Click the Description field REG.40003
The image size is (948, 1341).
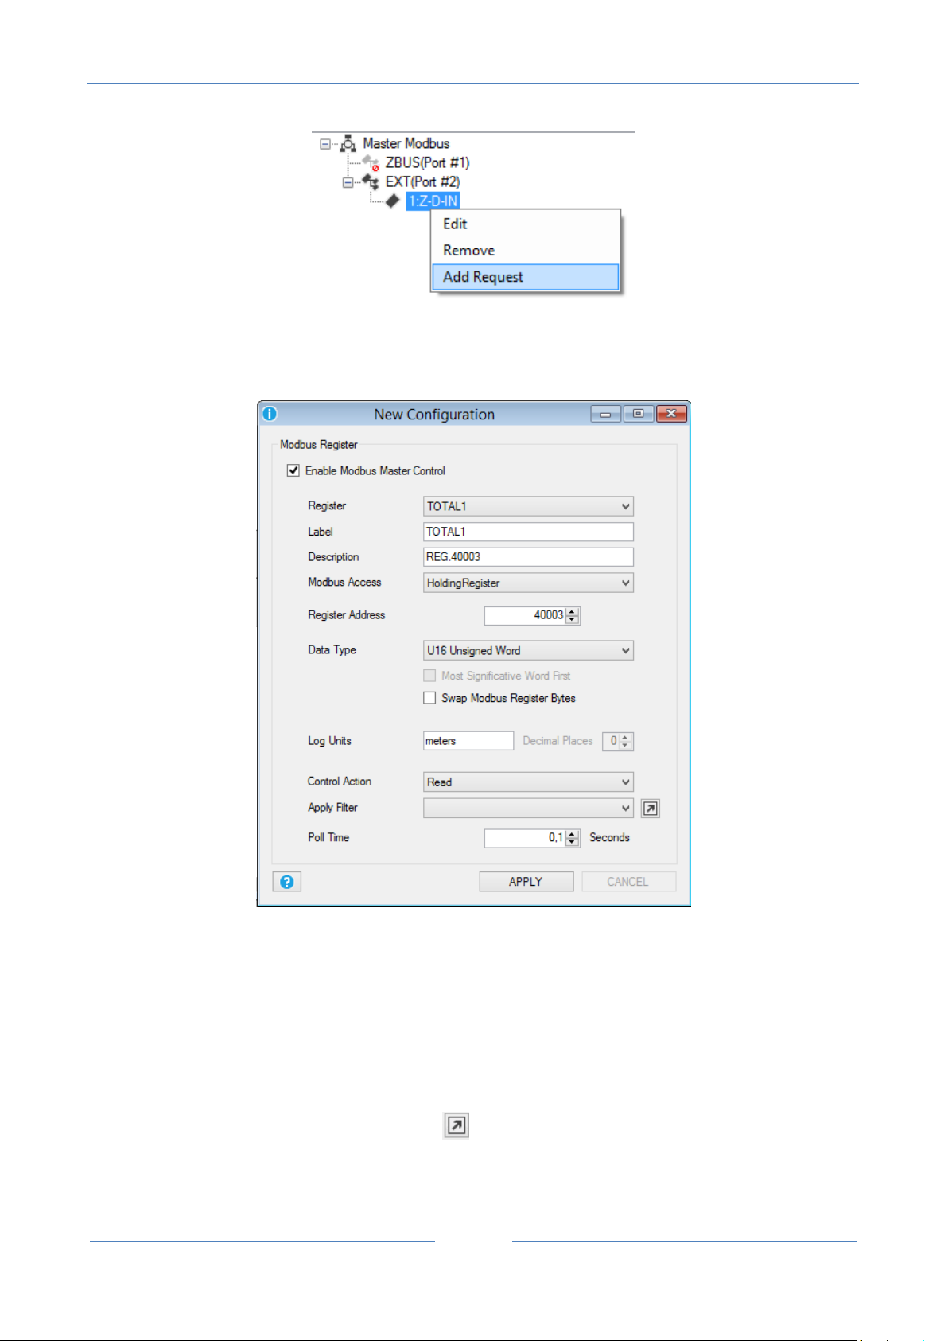point(528,557)
